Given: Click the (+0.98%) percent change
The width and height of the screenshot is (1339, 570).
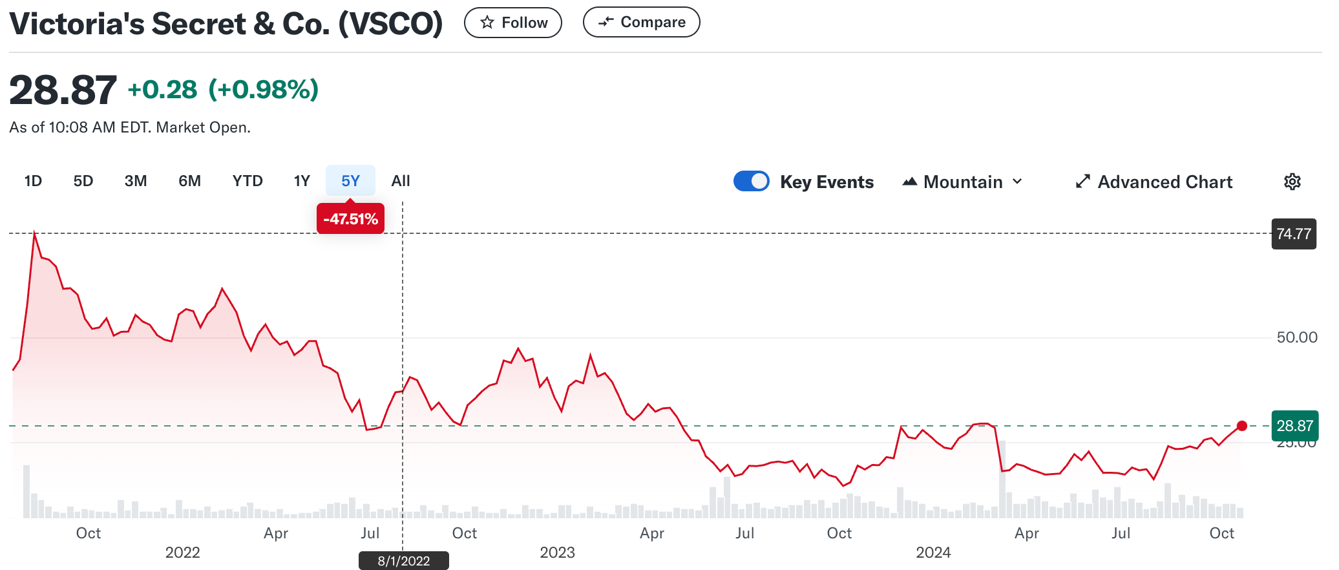Looking at the screenshot, I should [x=264, y=90].
